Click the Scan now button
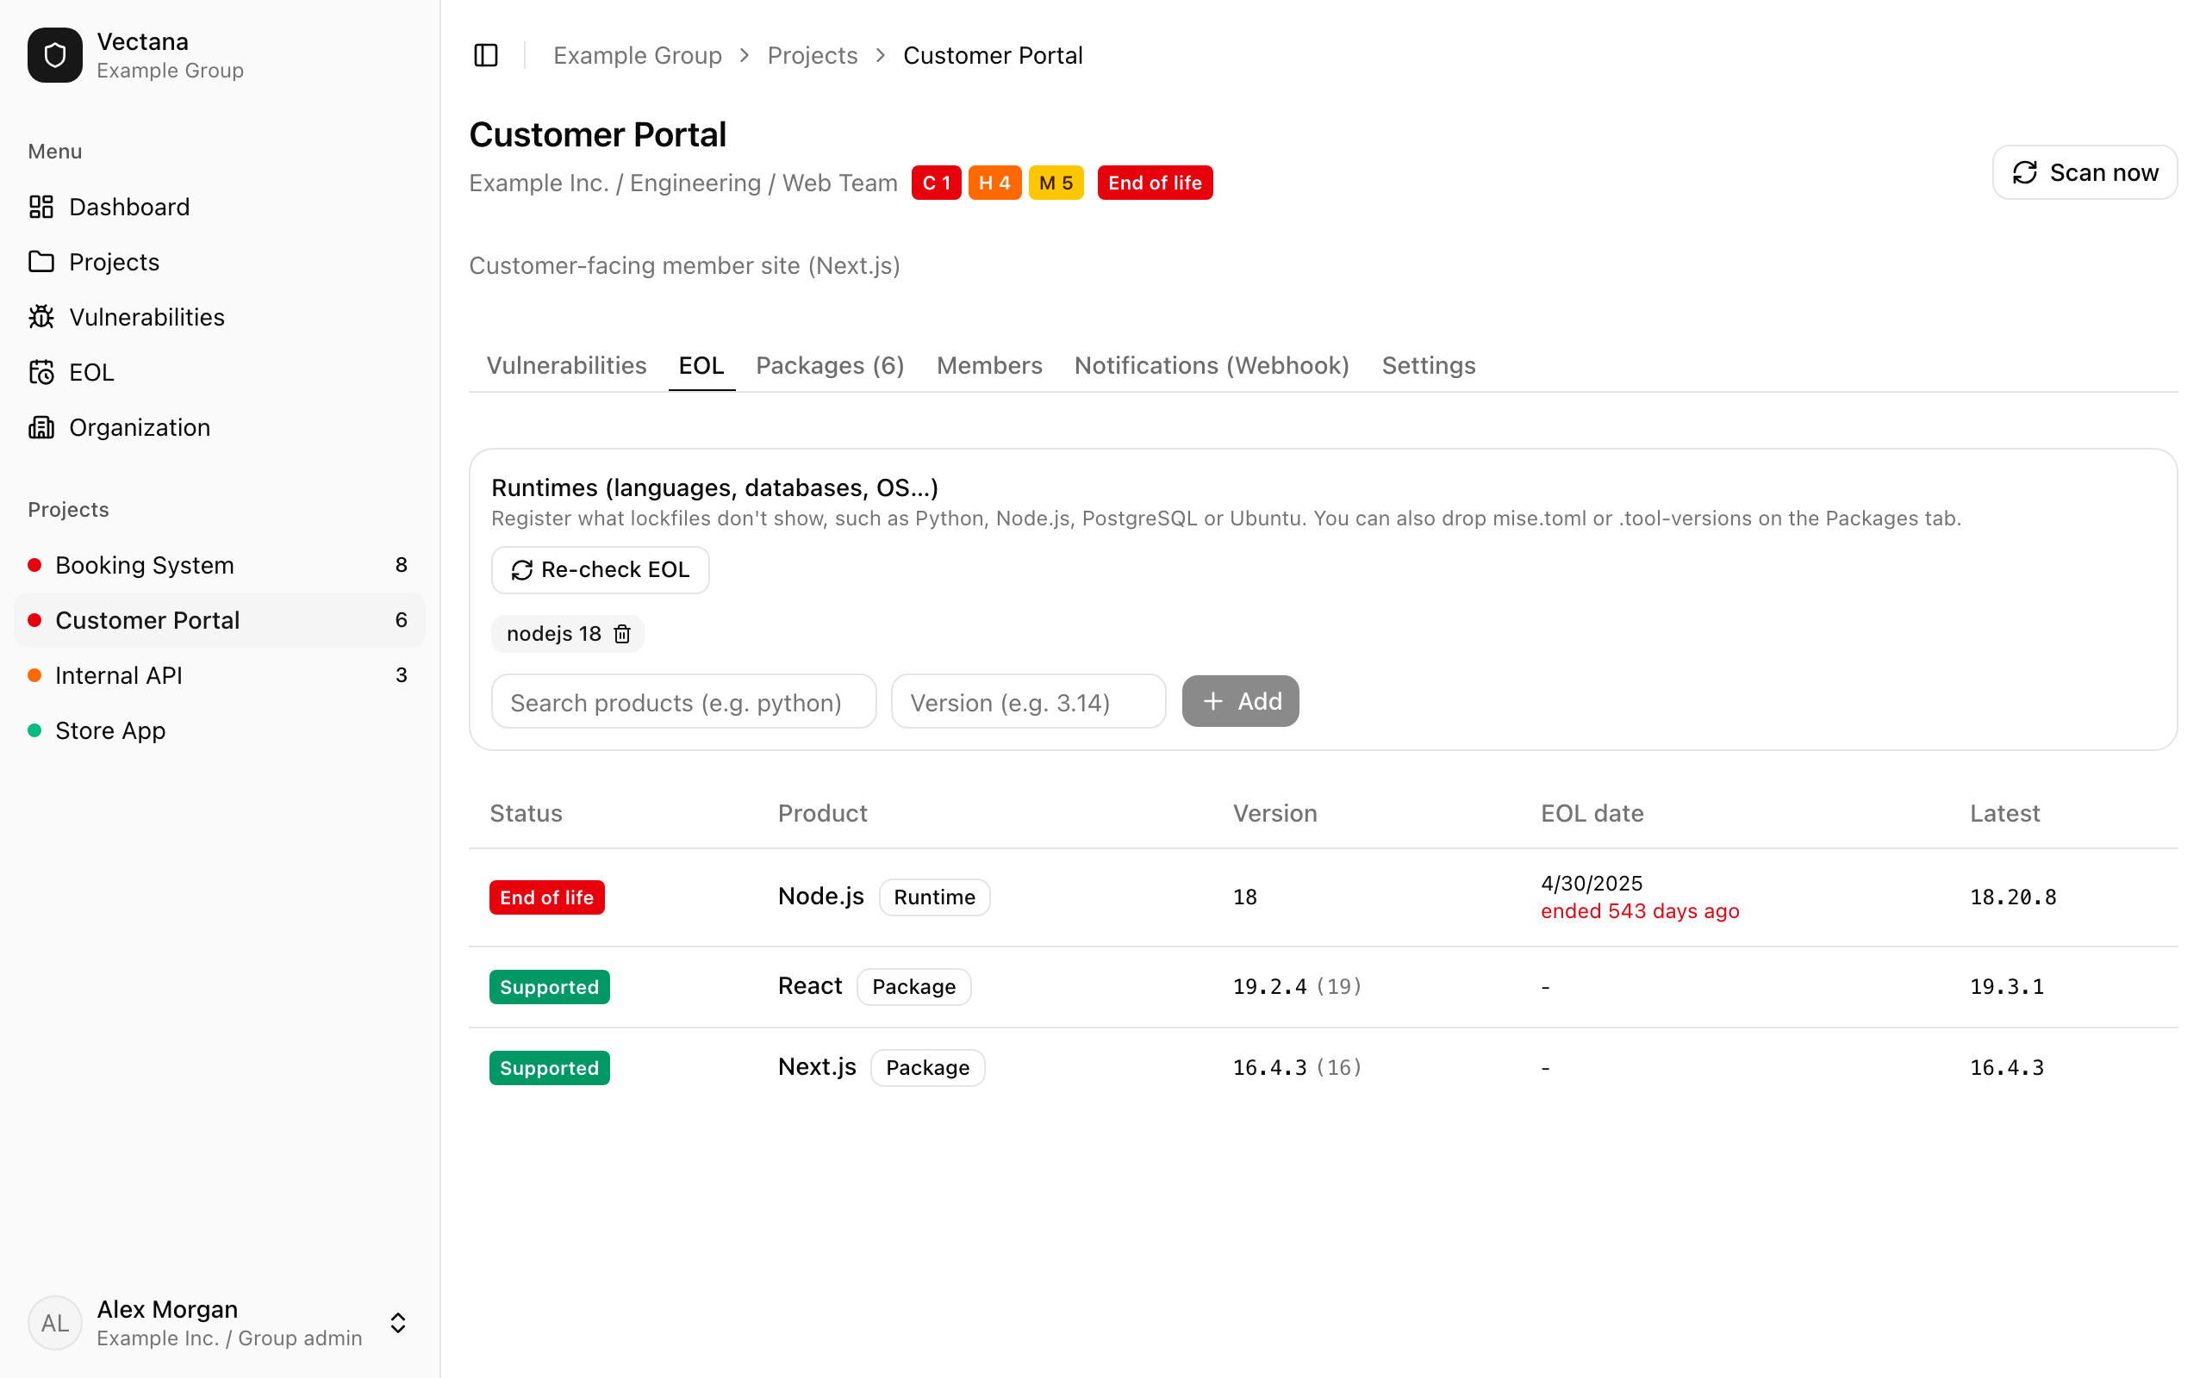The height and width of the screenshot is (1378, 2206). coord(2084,172)
